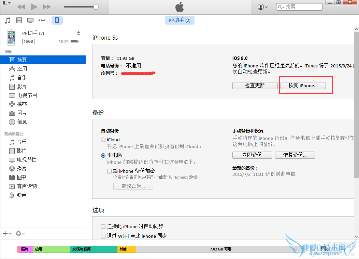Screen dimensions: 359x259
Task: Enable 连接此 iPhone 时自动同步 checkbox
Action: (103, 226)
